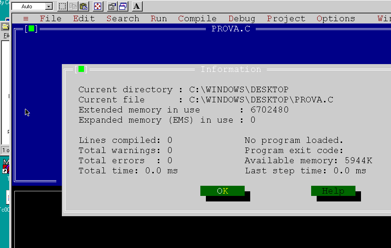Open the Project menu
Viewport: 391px width, 248px height.
point(286,18)
